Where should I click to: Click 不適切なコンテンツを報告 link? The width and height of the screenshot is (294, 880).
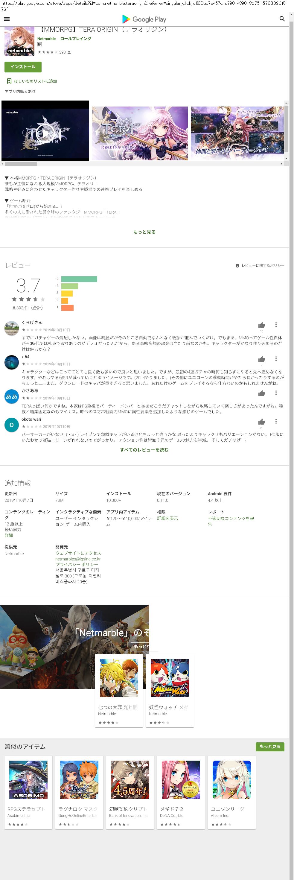click(231, 521)
